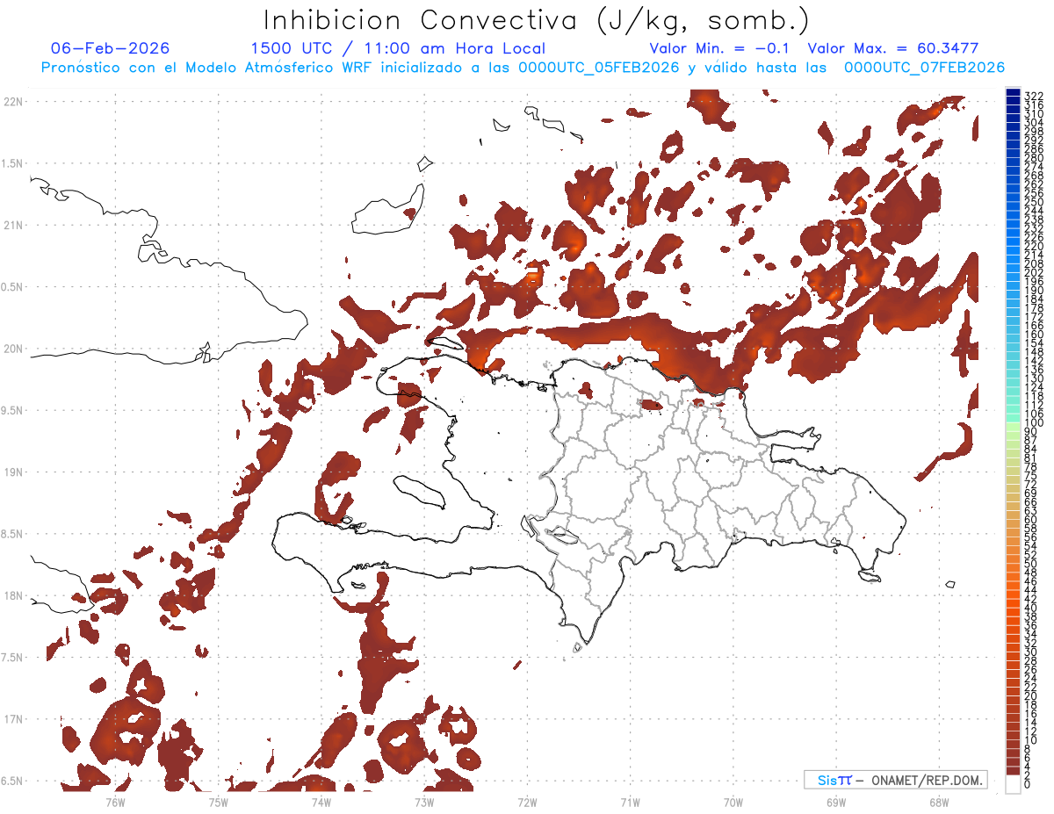1054x814 pixels.
Task: Click the 18N latitude label
Action: [x=13, y=596]
